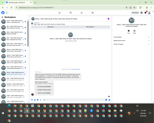The image size is (154, 123).
Task: Click the View buyer button
Action: tap(51, 27)
